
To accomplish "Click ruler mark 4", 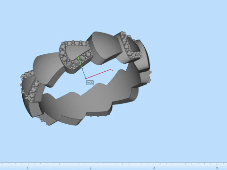I will [x=217, y=168].
